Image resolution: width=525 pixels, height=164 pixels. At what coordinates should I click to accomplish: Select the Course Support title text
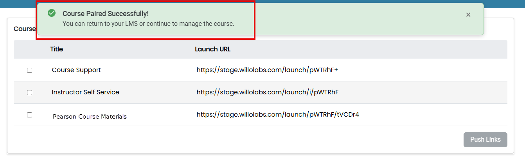tap(76, 70)
